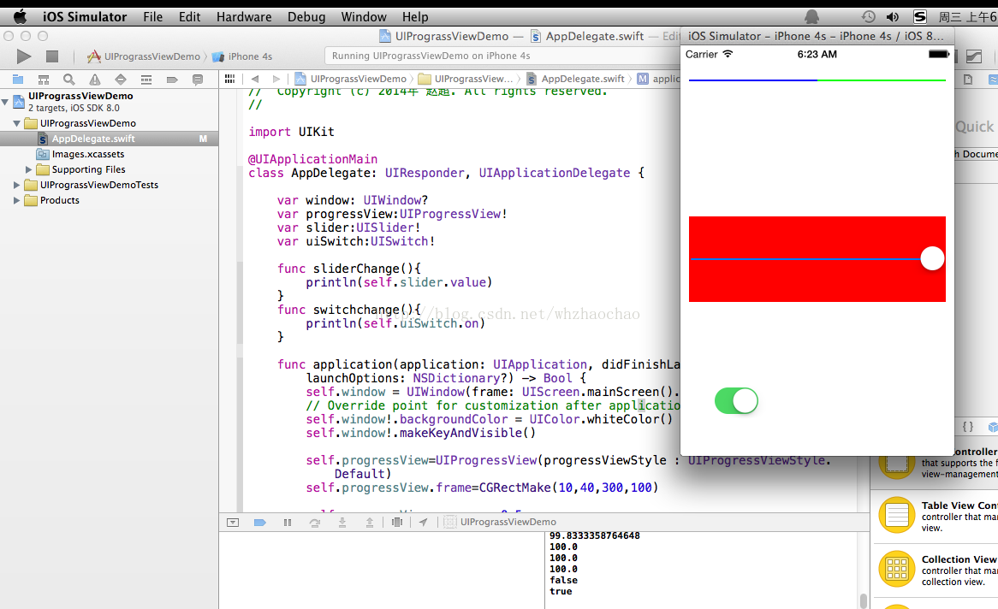Open the Breakpoint navigator tag icon
Screen dimensions: 998x609
coord(172,80)
